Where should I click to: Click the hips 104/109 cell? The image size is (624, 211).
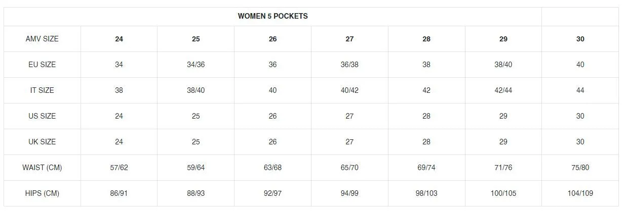[580, 193]
